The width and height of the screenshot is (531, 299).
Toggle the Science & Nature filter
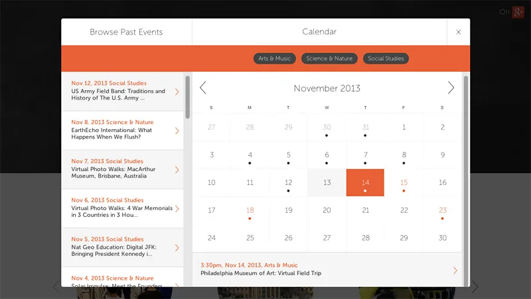329,58
